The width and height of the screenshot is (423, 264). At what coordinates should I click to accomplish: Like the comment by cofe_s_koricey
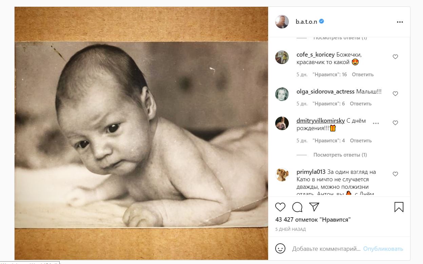point(395,57)
